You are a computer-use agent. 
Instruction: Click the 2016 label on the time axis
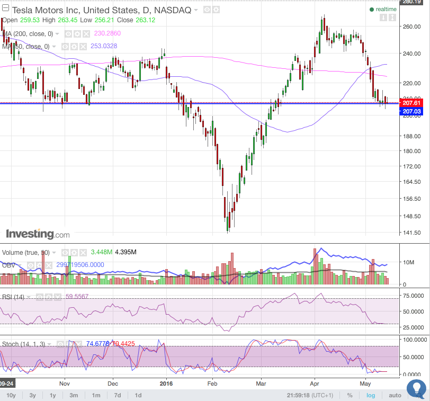pyautogui.click(x=166, y=384)
